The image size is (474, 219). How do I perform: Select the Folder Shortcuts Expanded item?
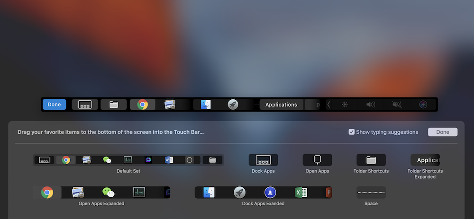pos(425,160)
